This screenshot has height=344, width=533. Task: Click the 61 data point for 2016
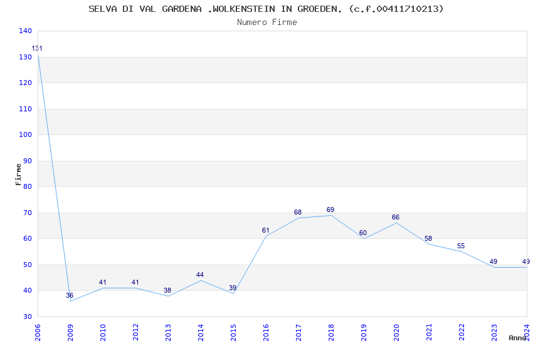click(x=265, y=230)
